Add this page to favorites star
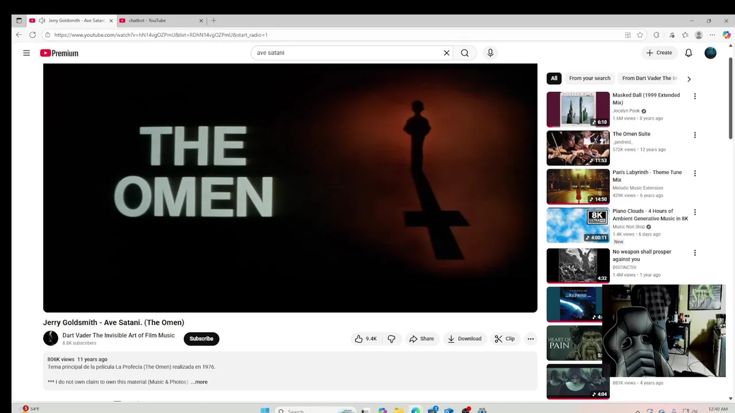735x413 pixels. click(640, 35)
